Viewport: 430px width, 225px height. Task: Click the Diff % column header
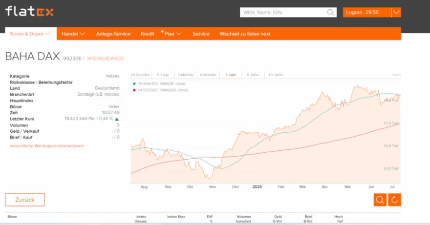tap(210, 219)
